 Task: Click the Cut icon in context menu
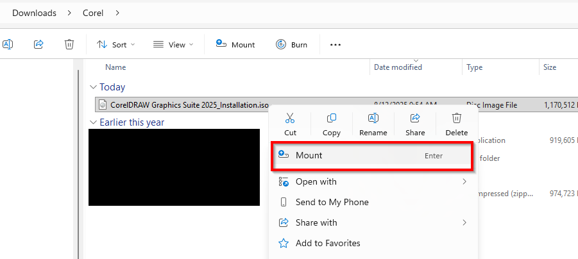coord(290,119)
